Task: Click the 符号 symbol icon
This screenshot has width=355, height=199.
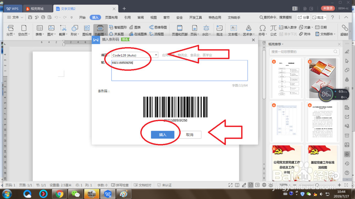Action: coord(262,30)
